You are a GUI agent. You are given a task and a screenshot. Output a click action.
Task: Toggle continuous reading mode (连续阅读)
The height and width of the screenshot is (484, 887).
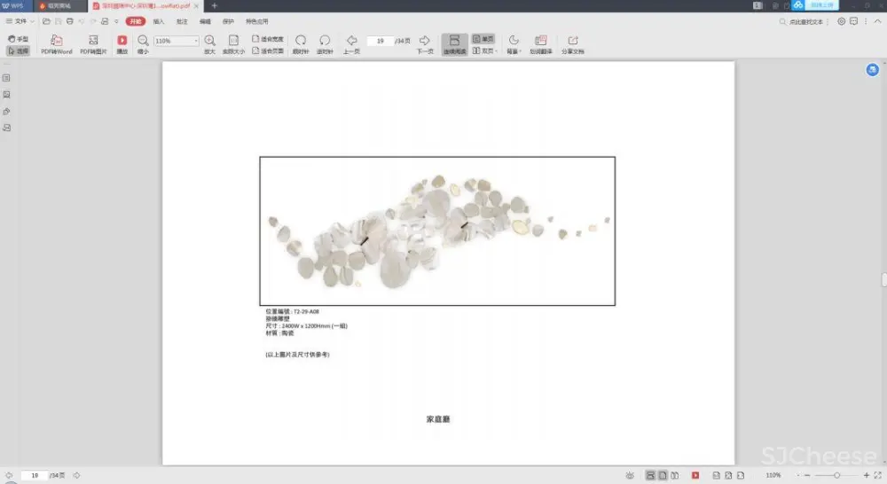(x=454, y=44)
